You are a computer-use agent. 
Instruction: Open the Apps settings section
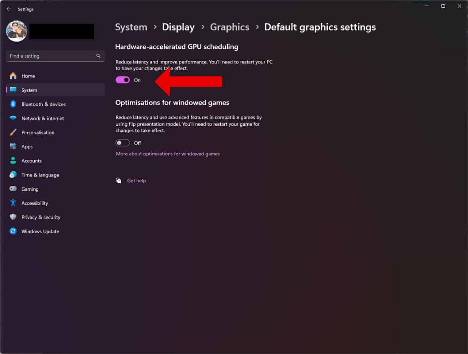(x=27, y=146)
